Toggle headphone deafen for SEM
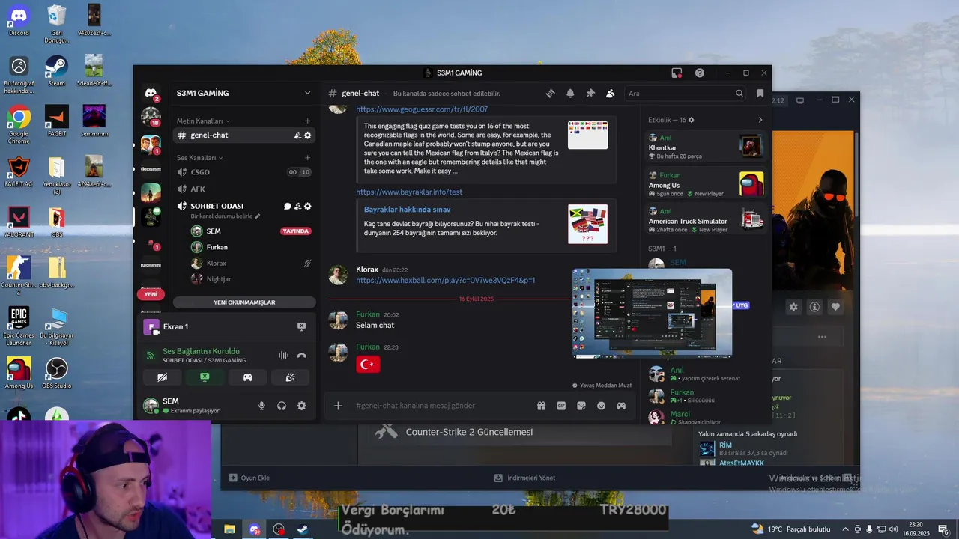The height and width of the screenshot is (539, 959). point(282,406)
